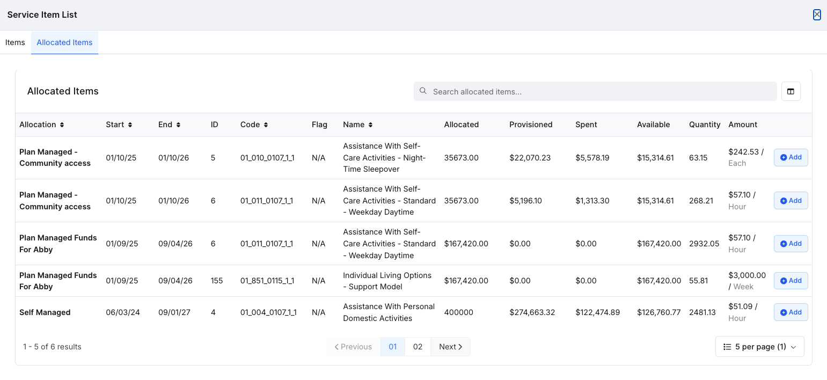Add Assistance With Personal Domestic Activities item

[x=791, y=312]
